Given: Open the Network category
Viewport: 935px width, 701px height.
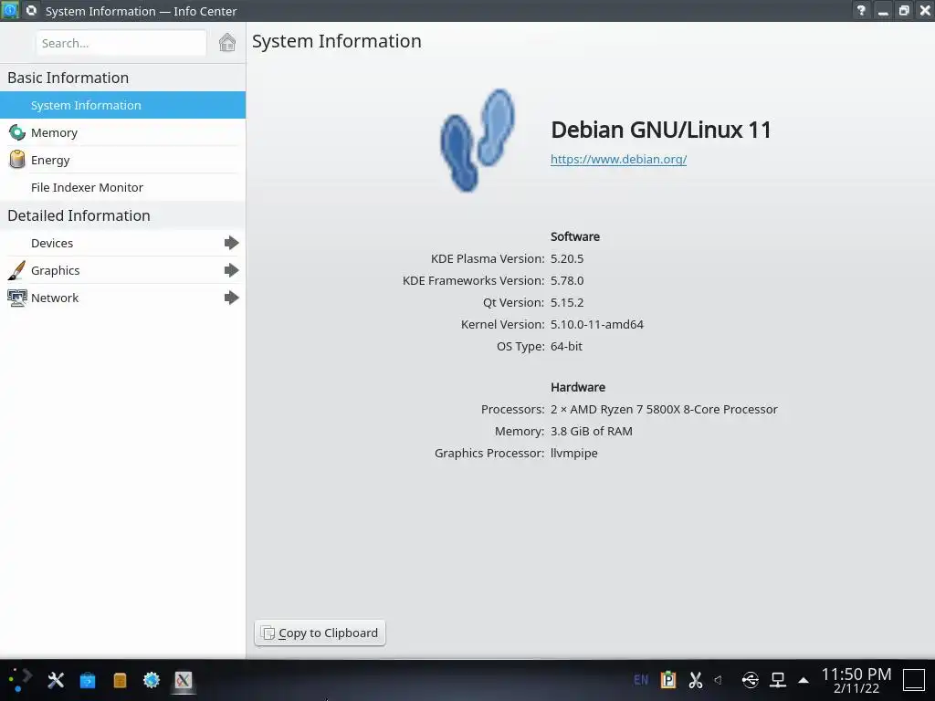Looking at the screenshot, I should click(x=123, y=298).
